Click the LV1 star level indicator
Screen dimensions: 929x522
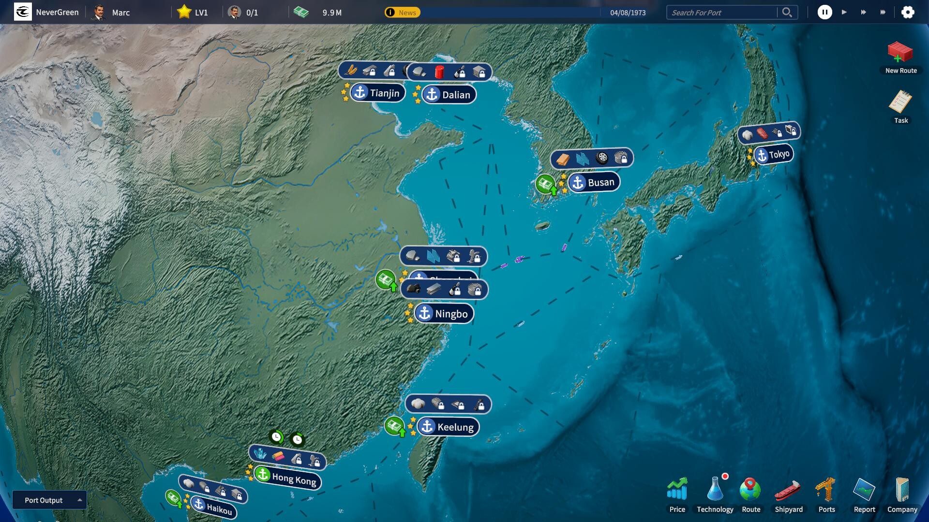193,13
